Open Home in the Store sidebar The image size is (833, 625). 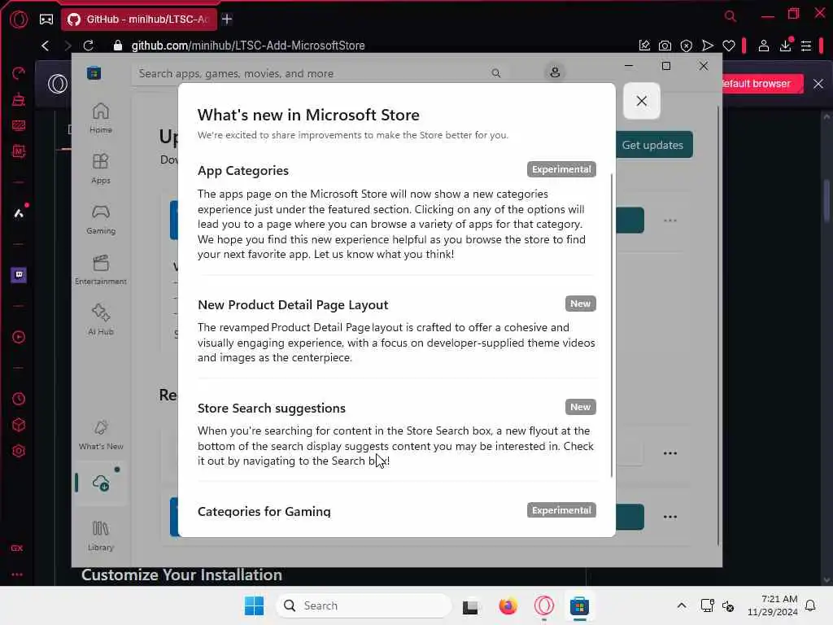tap(100, 118)
